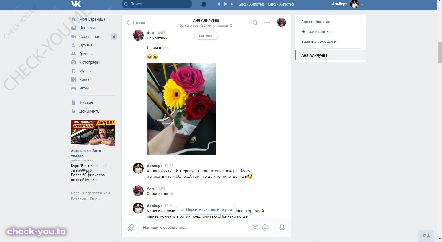Open the Фотографии section

coord(90,62)
